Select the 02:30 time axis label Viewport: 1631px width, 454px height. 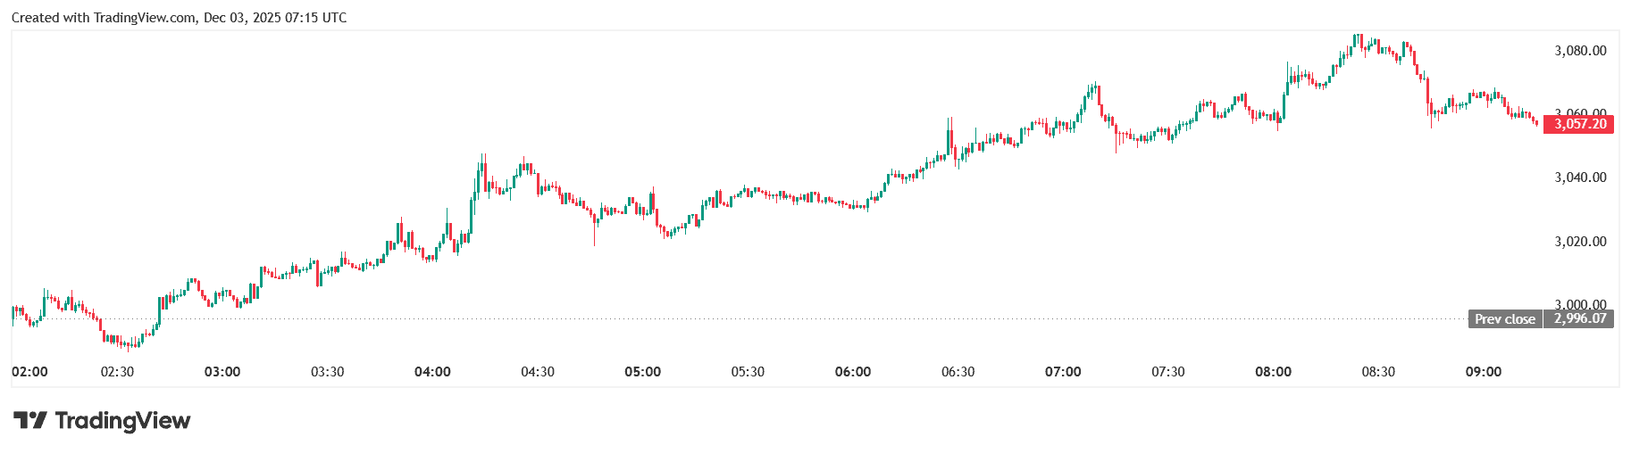point(117,372)
